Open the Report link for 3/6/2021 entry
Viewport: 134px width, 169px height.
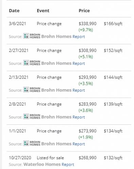[x=79, y=37]
